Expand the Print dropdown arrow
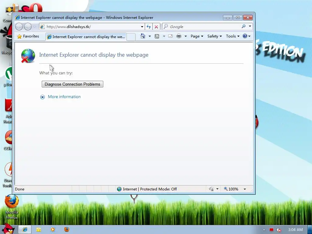The width and height of the screenshot is (312, 234). tap(186, 36)
